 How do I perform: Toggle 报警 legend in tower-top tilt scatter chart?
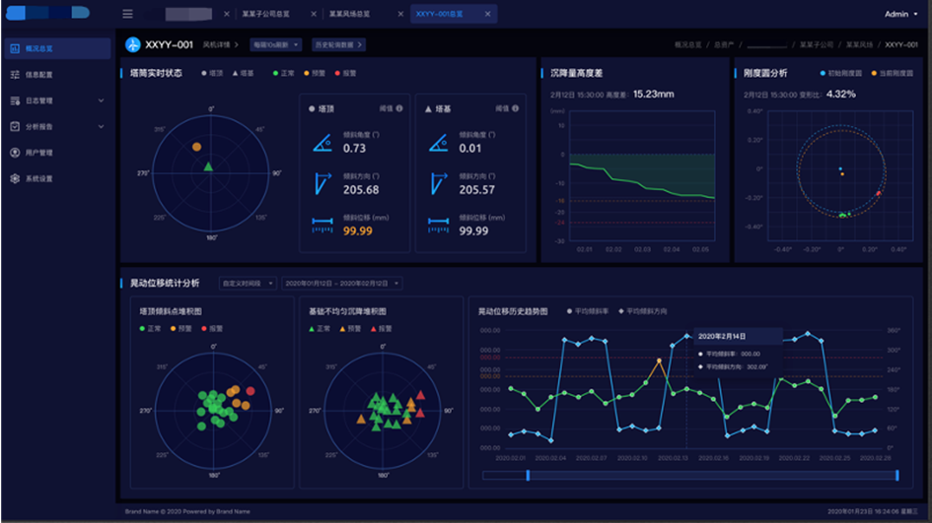[212, 329]
